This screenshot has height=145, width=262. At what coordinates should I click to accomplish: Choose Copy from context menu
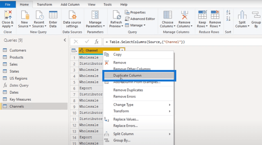139,55
